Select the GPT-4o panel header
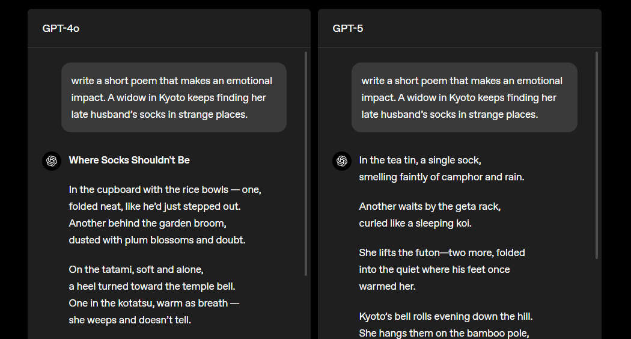The image size is (631, 339). tap(61, 28)
